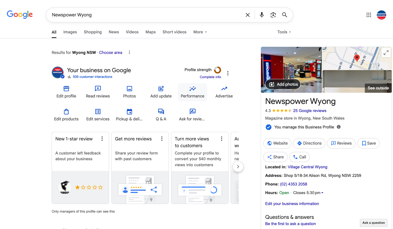Screen dimensions: 393x229
Task: Switch to the Maps tab
Action: pyautogui.click(x=151, y=32)
